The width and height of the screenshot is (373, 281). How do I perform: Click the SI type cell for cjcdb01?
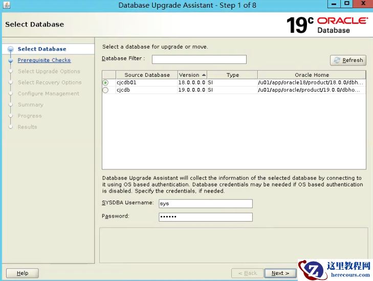232,82
